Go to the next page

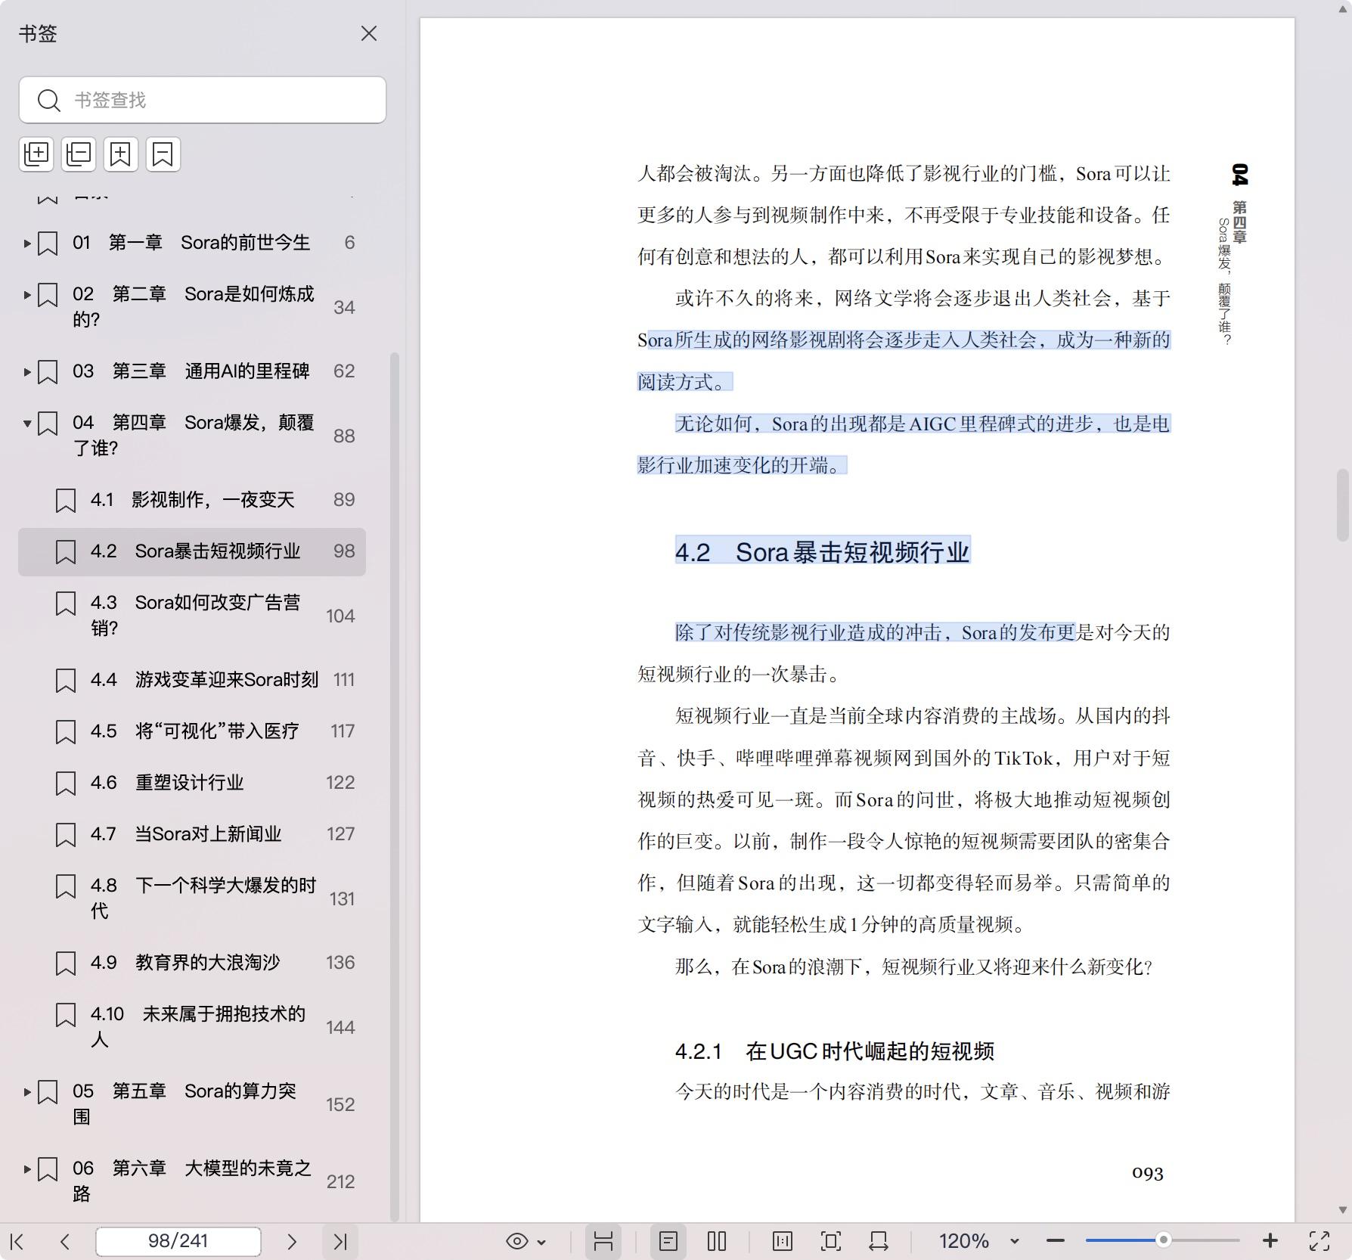click(x=292, y=1241)
